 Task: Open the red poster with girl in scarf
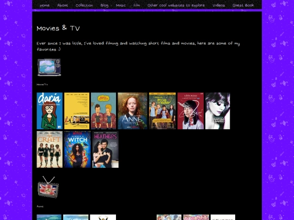pyautogui.click(x=191, y=111)
